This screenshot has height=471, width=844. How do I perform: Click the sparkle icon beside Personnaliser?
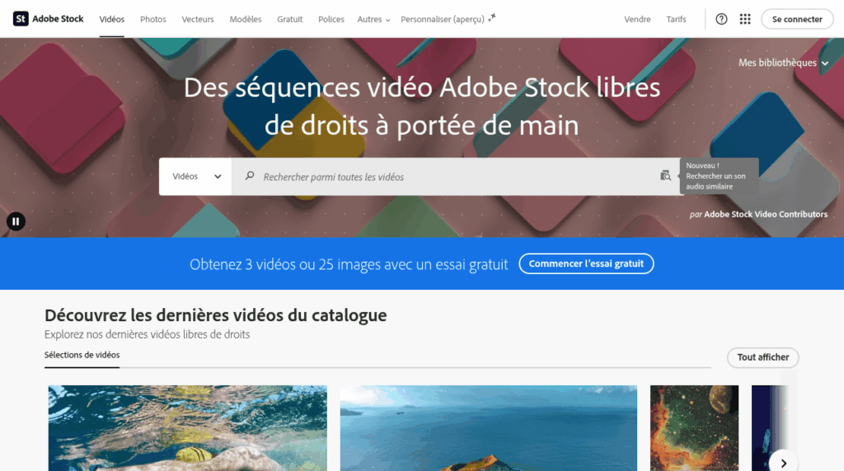pos(492,17)
